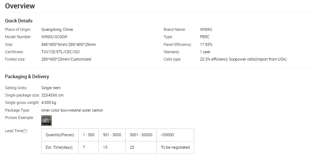315x159 pixels.
Task: Click the "To be negotiated" cell
Action: click(x=175, y=147)
